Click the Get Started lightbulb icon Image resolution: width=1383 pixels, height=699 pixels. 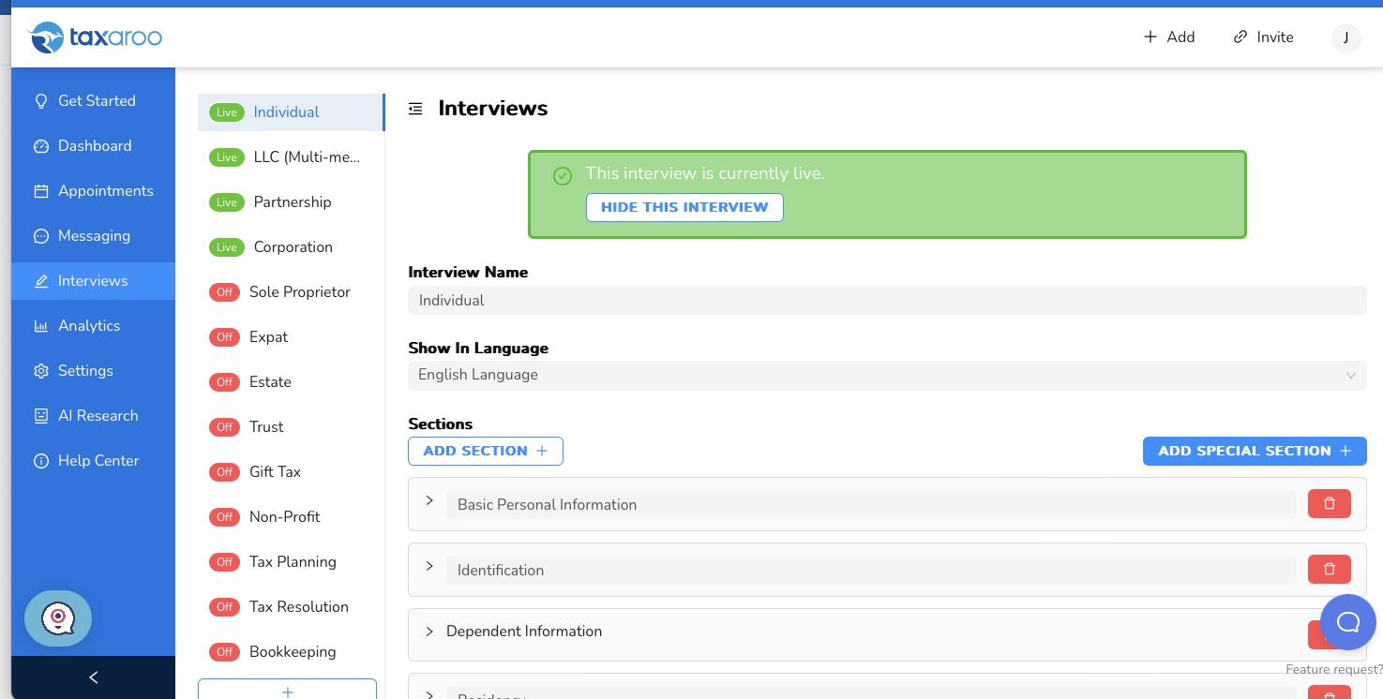pyautogui.click(x=41, y=101)
